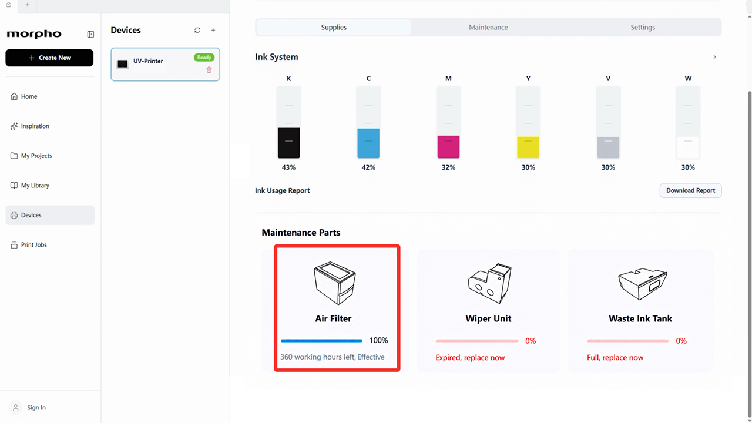Click the Inspiration sparkle icon
This screenshot has width=752, height=423.
coord(14,126)
